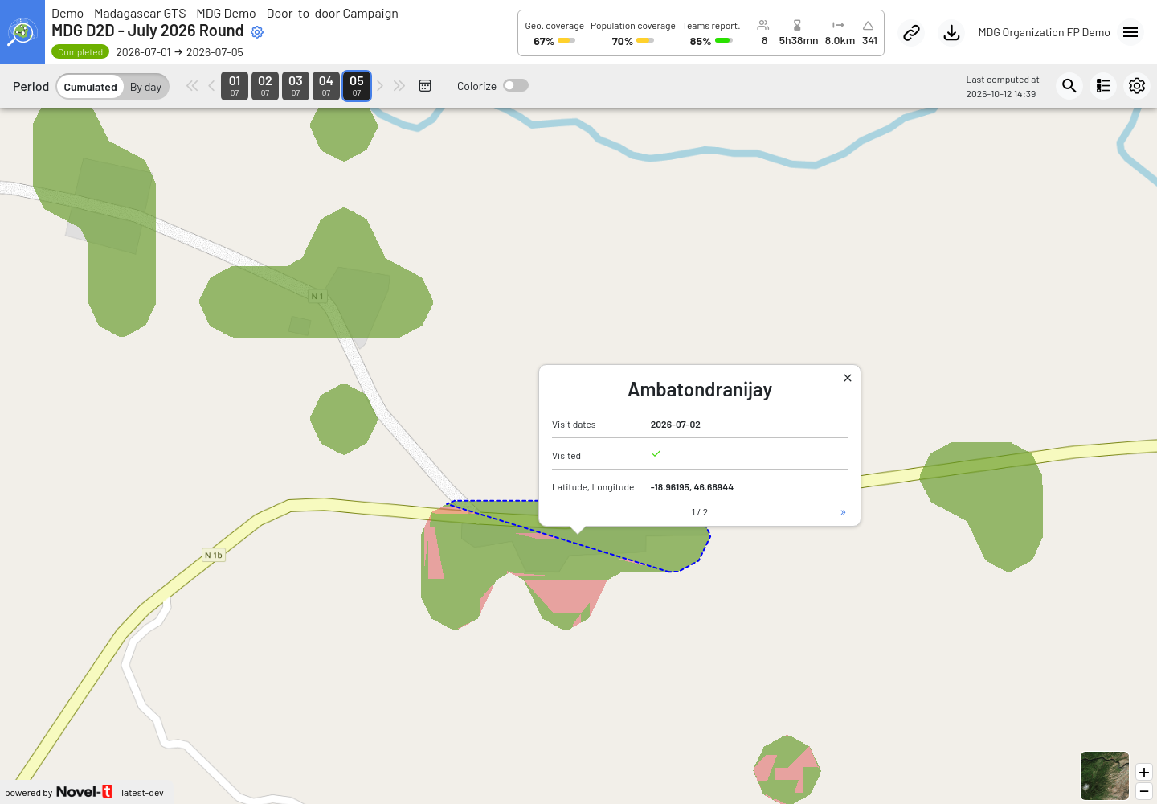Screen dimensions: 1157x804
Task: Click Teams report. progress bar
Action: 724,40
